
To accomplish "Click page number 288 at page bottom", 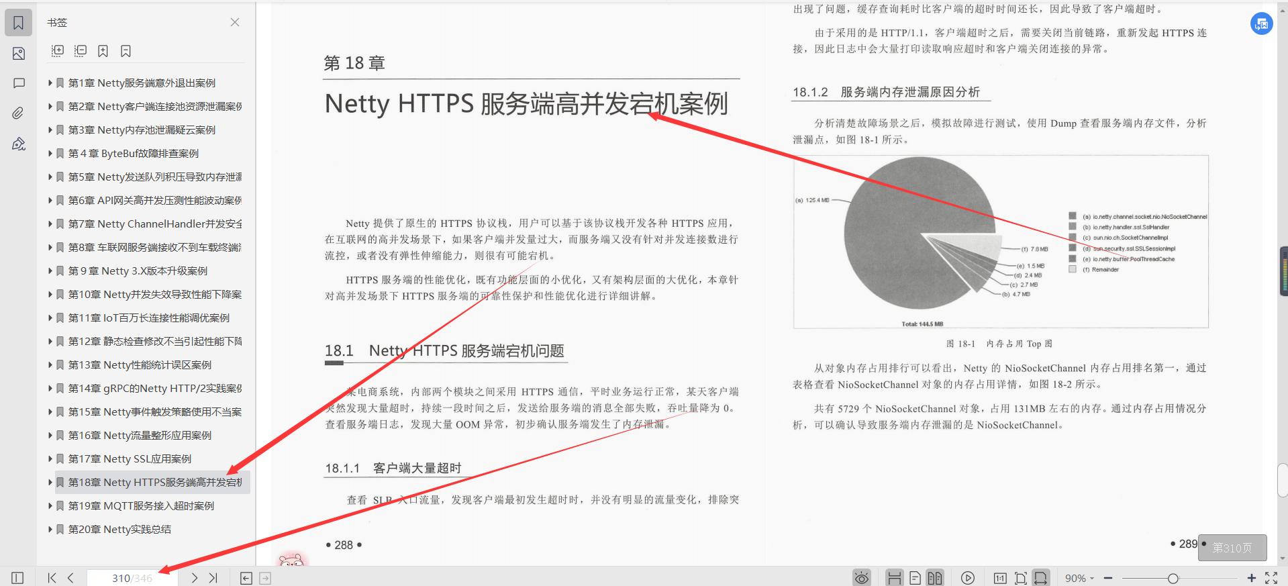I will click(x=344, y=545).
